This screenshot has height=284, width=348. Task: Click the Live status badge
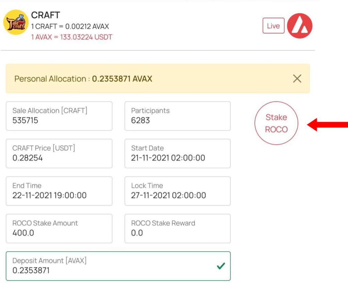[273, 26]
